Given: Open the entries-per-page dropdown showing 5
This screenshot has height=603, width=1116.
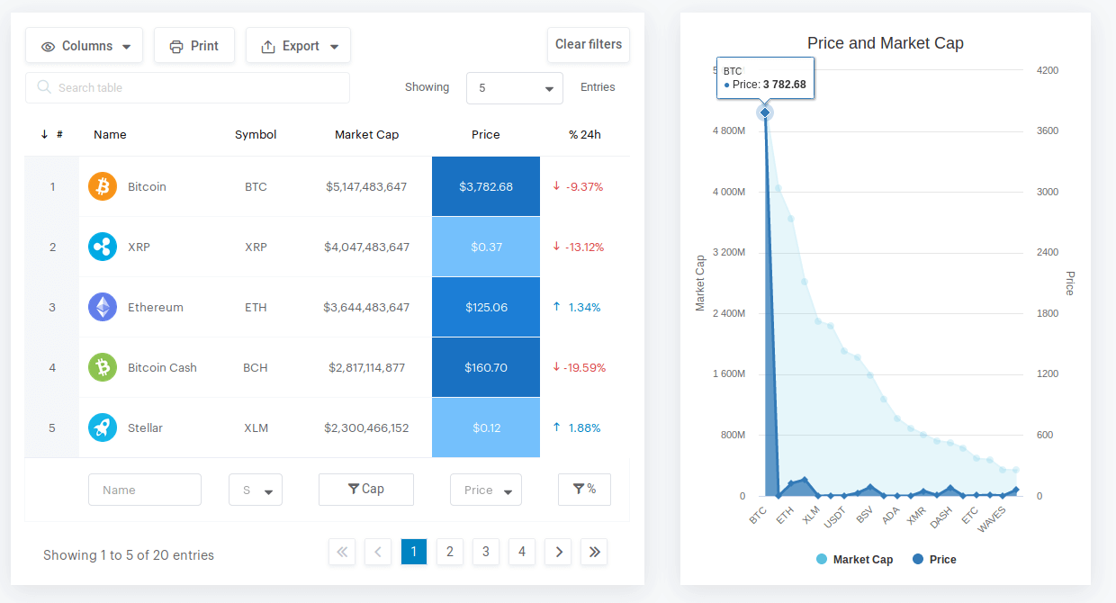Looking at the screenshot, I should pos(515,87).
